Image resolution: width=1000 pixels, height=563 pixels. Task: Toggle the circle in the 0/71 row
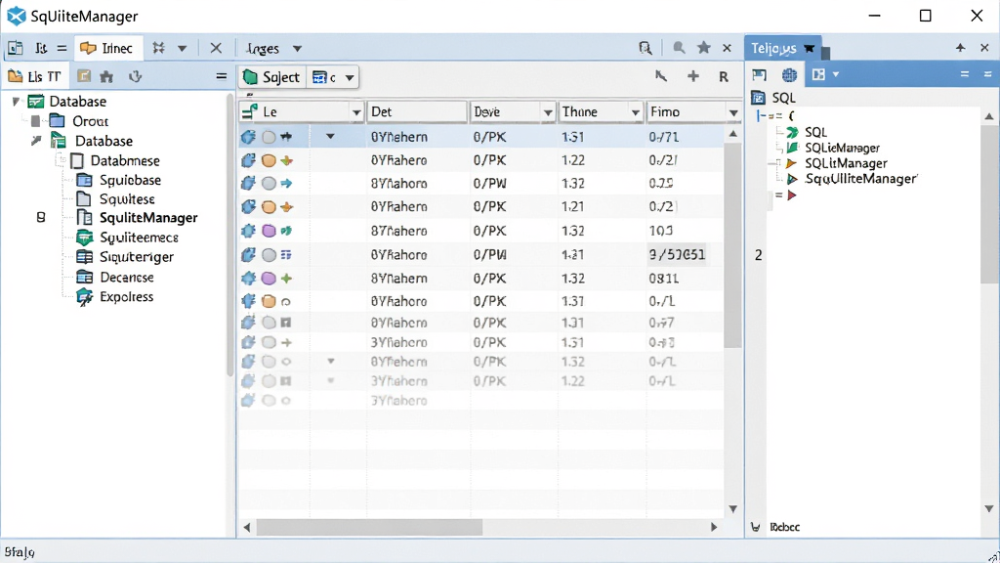(x=270, y=137)
